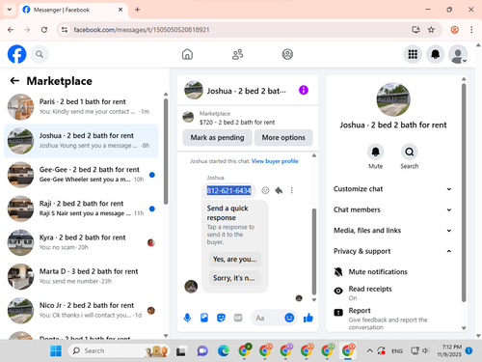This screenshot has width=482, height=362.
Task: Open Joshua listing thumbnail in details panel
Action: pyautogui.click(x=393, y=99)
